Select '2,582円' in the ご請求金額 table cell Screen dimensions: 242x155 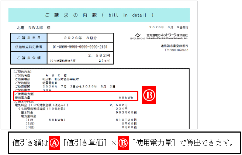click(x=99, y=55)
